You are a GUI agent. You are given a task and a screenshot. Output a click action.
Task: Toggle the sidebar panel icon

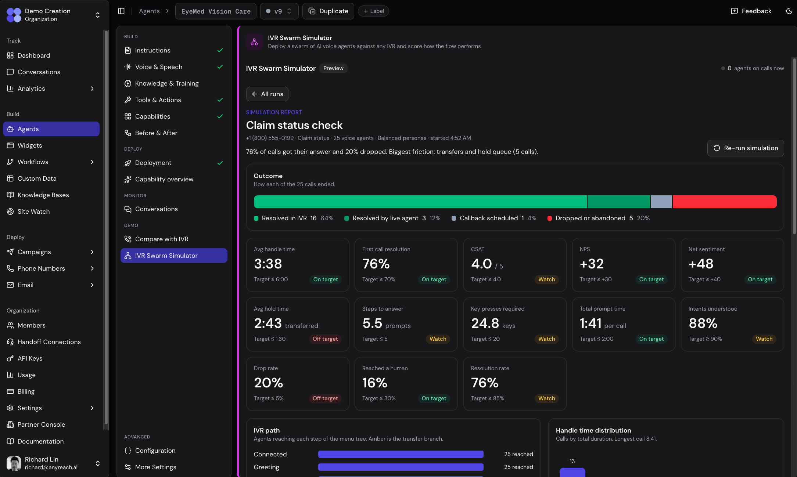click(x=121, y=11)
